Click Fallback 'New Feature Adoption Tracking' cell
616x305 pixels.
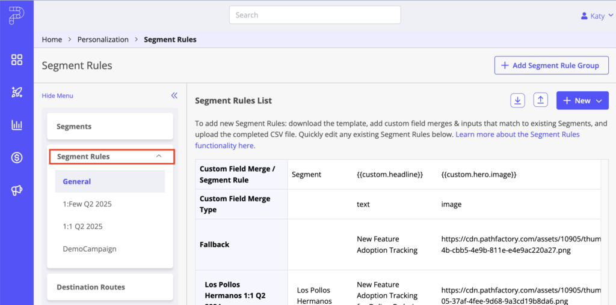tap(387, 244)
